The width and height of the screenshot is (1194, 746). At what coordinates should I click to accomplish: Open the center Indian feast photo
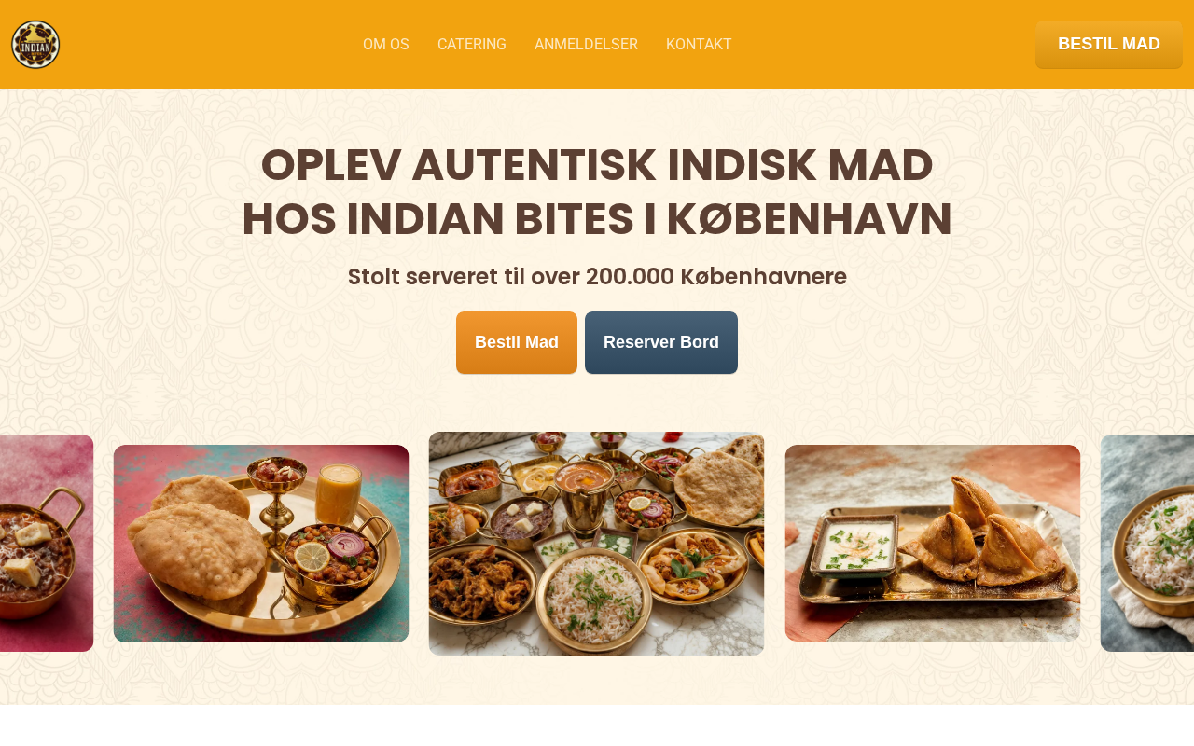[x=596, y=544]
